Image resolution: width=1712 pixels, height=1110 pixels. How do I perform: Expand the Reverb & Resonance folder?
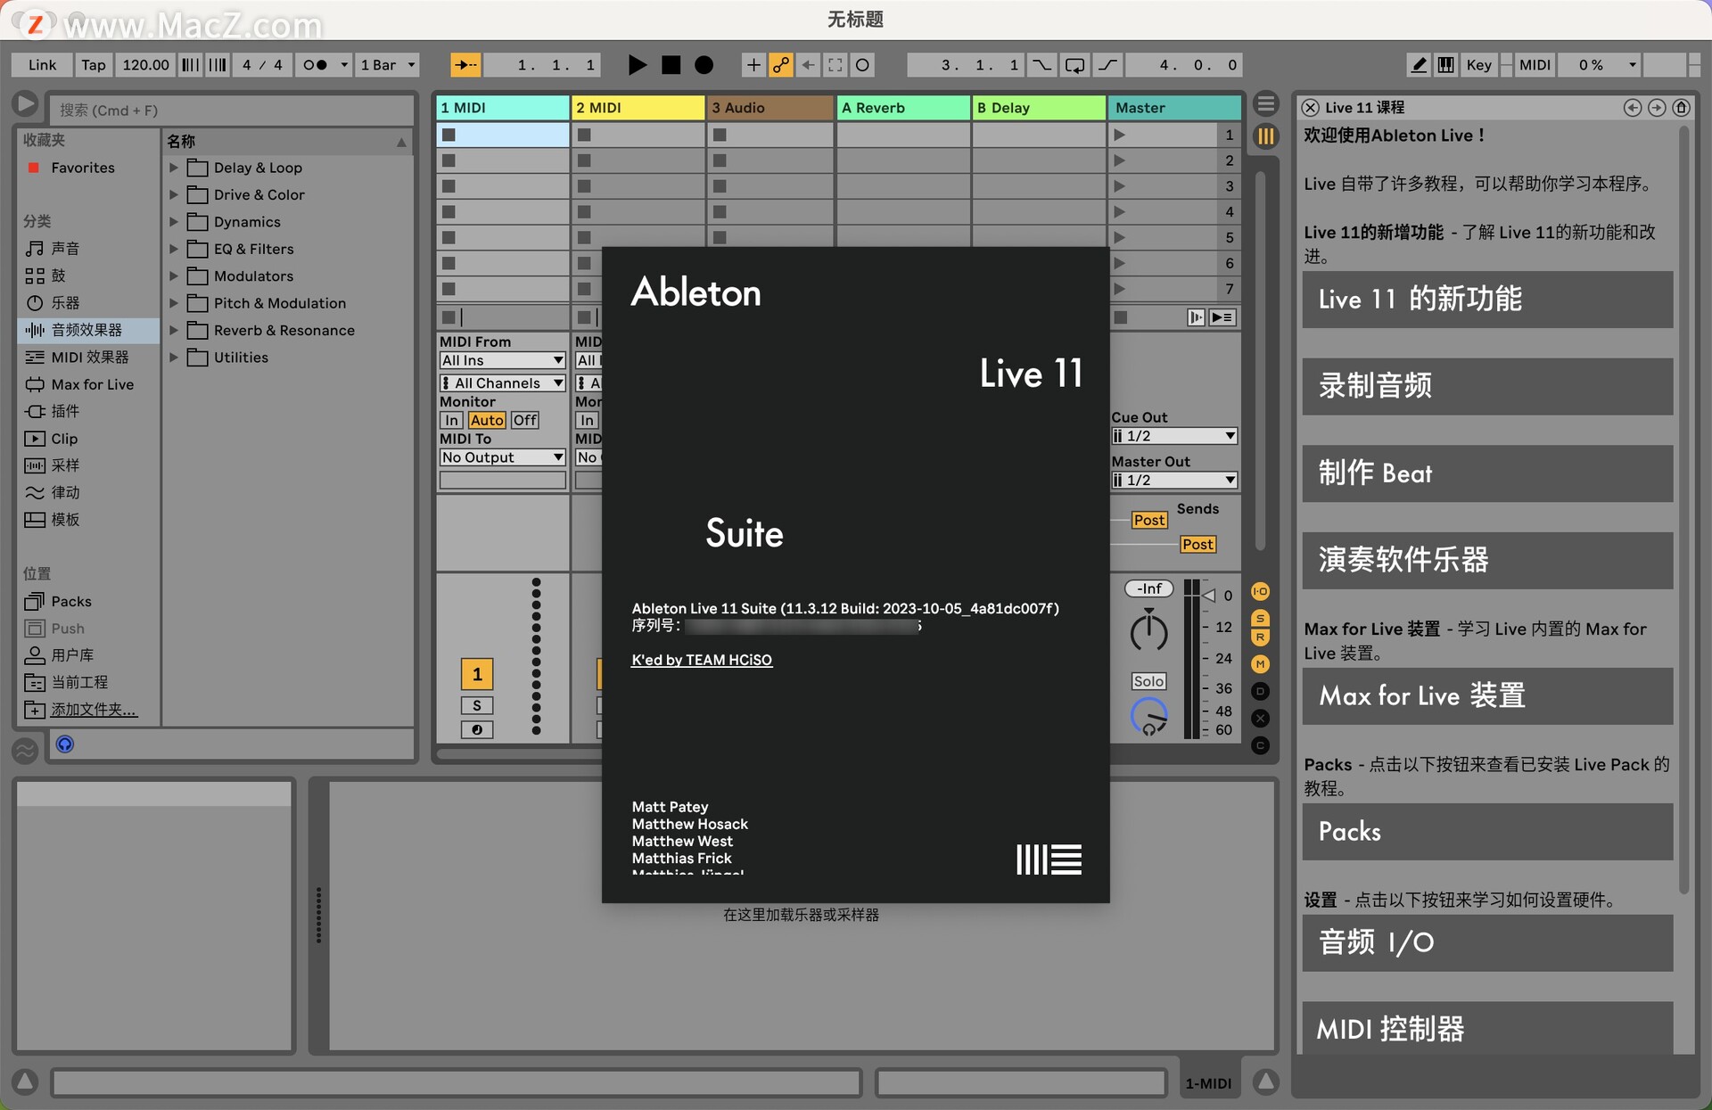174,330
